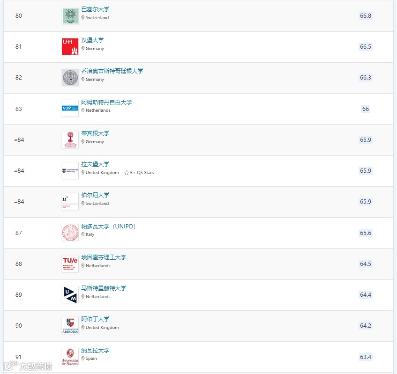Screen dimensions: 397x374
Task: Open the 汉堡大学 link
Action: [x=92, y=40]
